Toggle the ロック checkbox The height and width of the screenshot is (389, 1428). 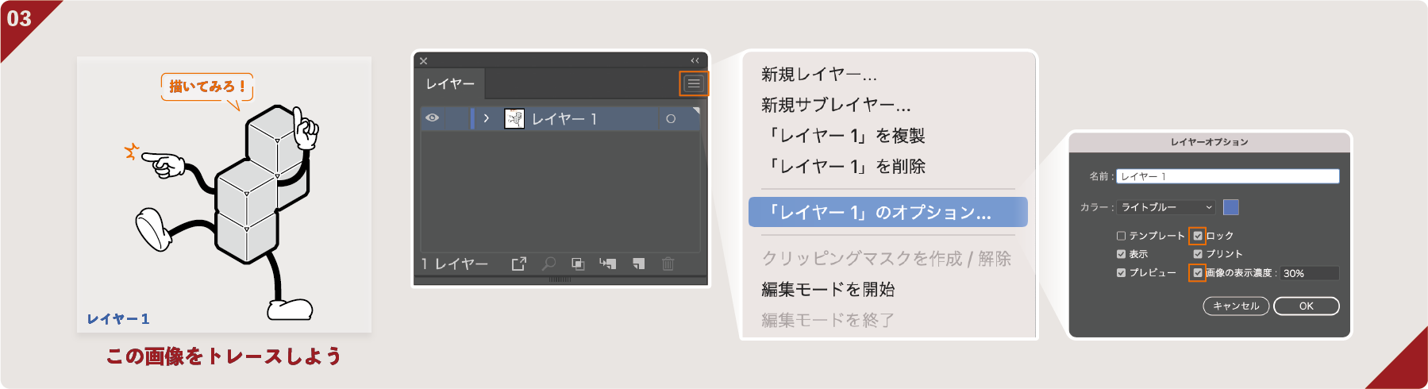click(1197, 236)
